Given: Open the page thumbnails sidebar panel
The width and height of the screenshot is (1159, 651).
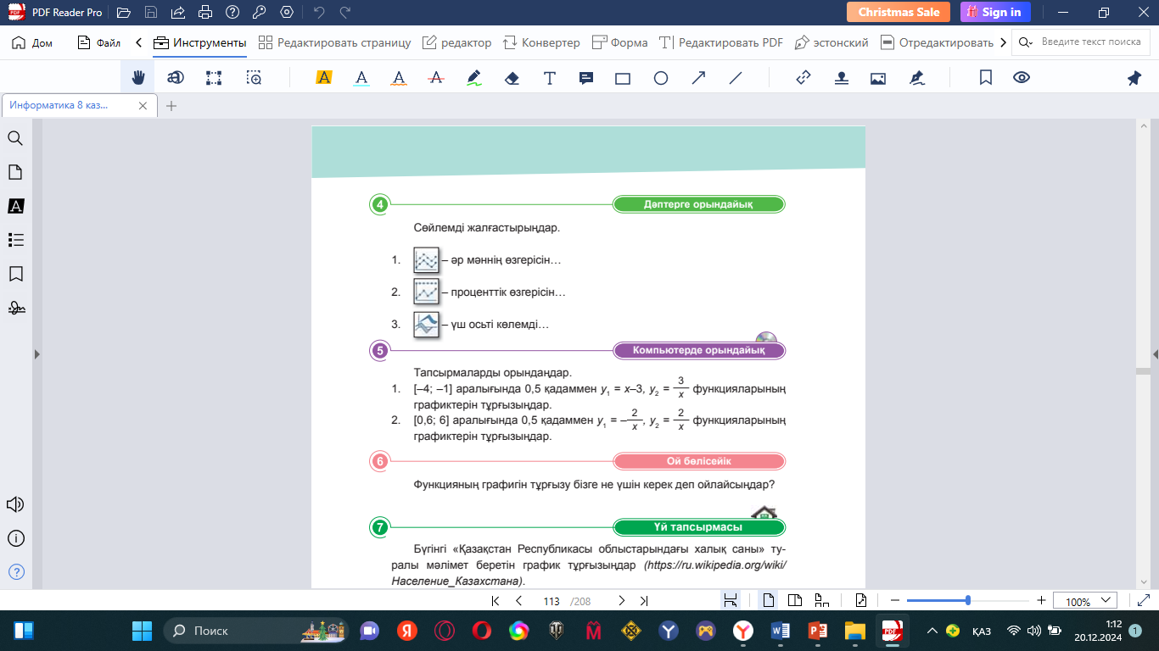Looking at the screenshot, I should (x=15, y=172).
